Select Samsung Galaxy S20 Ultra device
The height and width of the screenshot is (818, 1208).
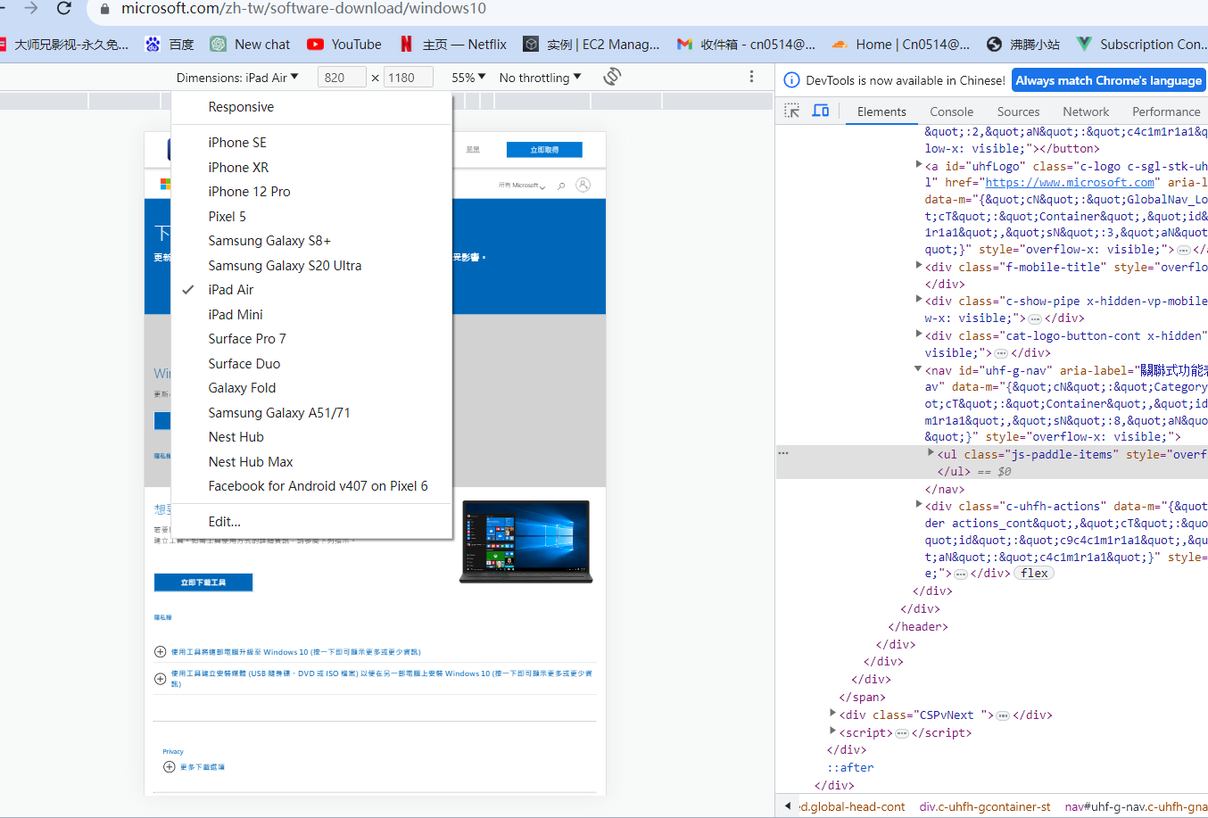311,266
